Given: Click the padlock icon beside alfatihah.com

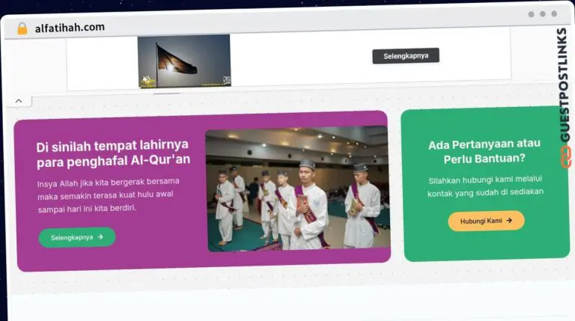Looking at the screenshot, I should 22,28.
